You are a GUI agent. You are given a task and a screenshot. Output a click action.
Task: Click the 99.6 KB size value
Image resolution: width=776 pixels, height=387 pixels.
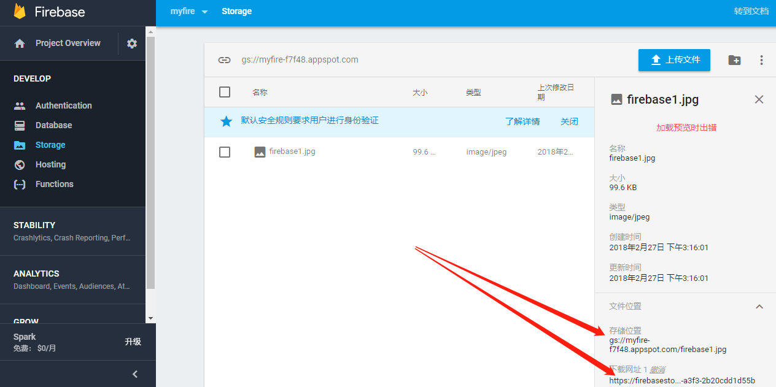tap(623, 187)
